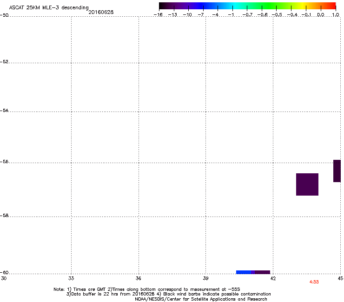Image resolution: width=344 pixels, height=302 pixels.
Task: Click the -0.4 color bar label
Action: pyautogui.click(x=292, y=15)
